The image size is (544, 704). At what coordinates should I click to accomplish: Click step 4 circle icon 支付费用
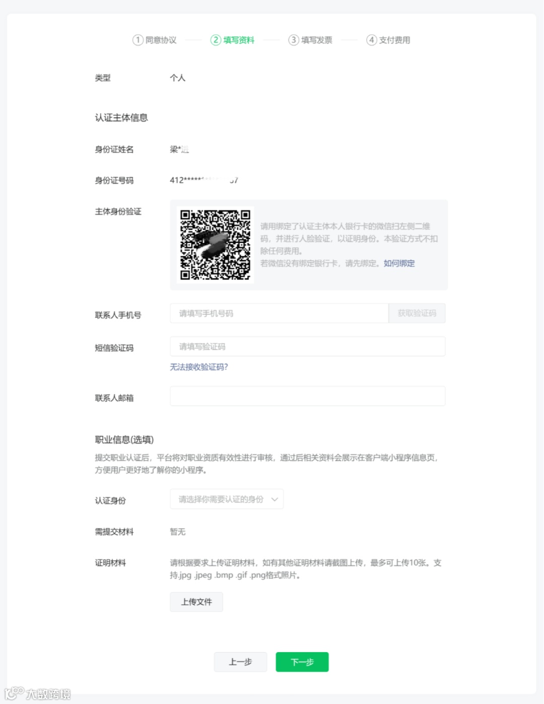[371, 40]
